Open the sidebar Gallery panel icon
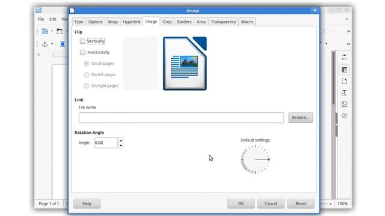 tap(344, 104)
